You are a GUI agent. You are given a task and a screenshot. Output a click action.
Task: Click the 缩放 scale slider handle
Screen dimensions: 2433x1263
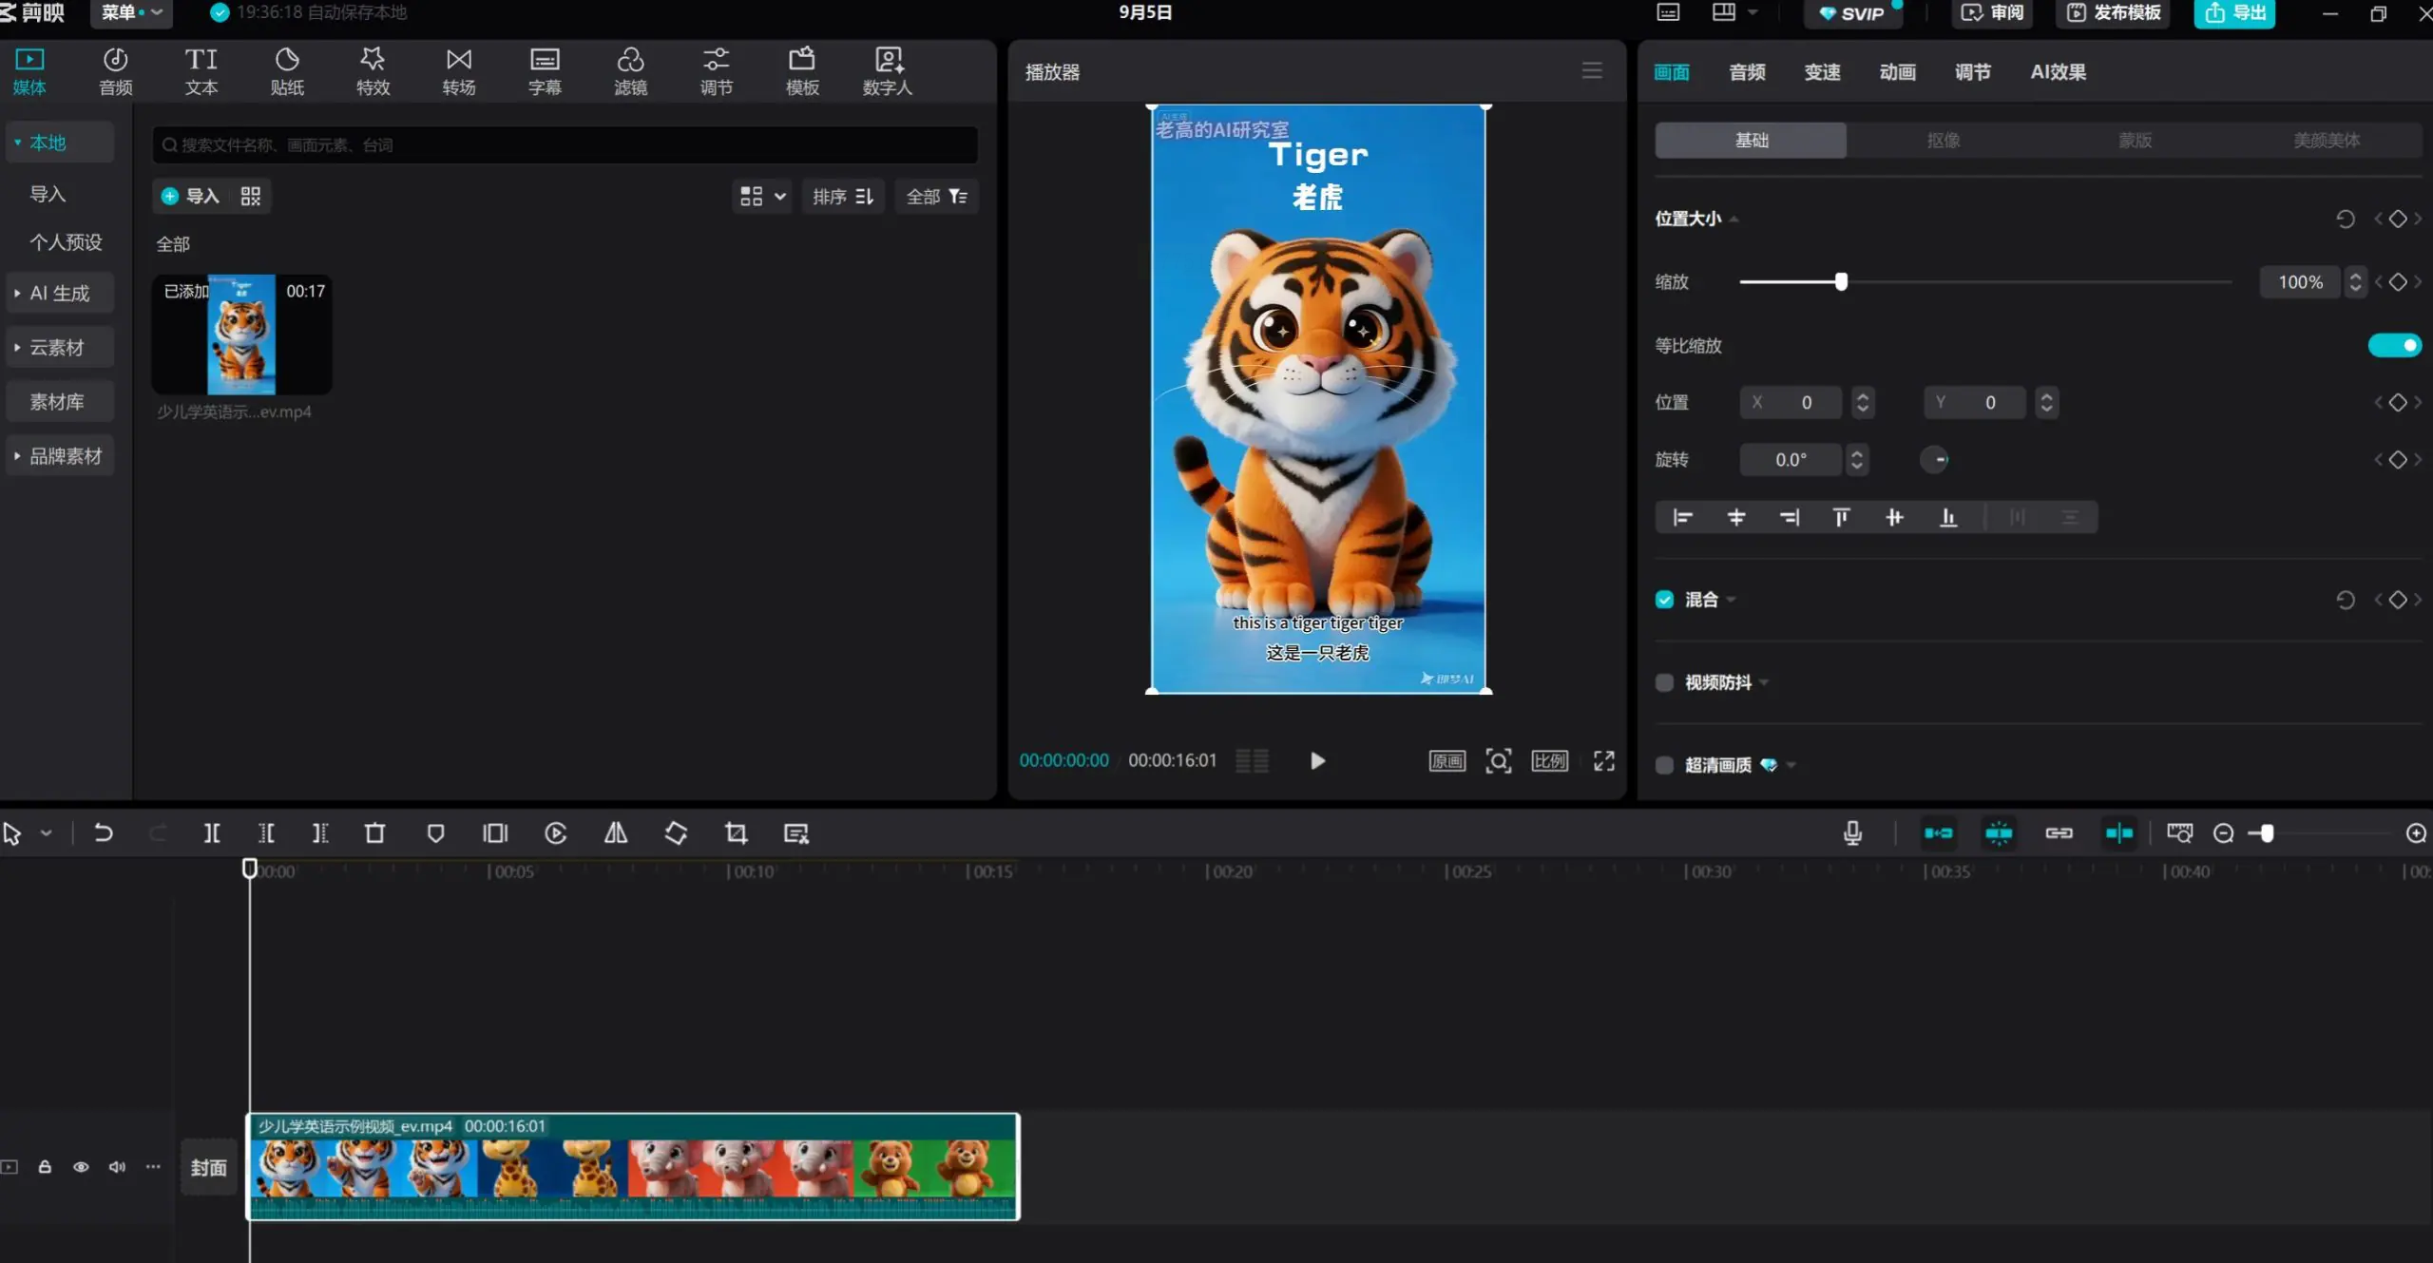pos(1841,281)
